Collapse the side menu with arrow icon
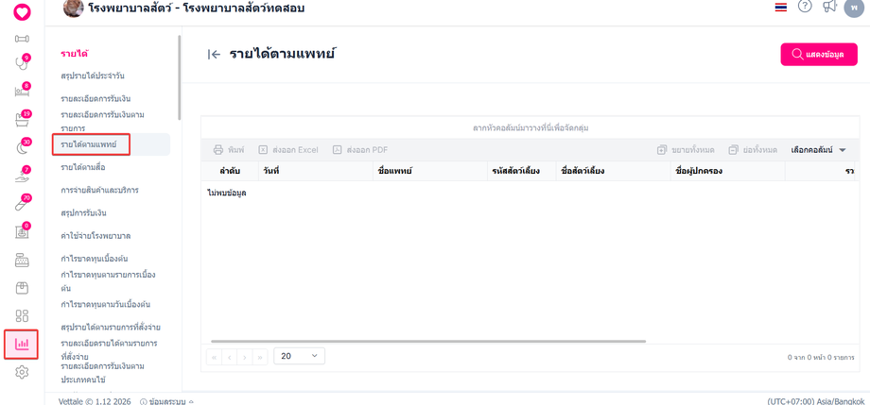The height and width of the screenshot is (405, 870). pyautogui.click(x=214, y=54)
